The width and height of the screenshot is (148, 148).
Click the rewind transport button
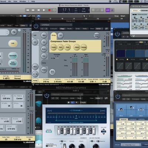click(28, 10)
